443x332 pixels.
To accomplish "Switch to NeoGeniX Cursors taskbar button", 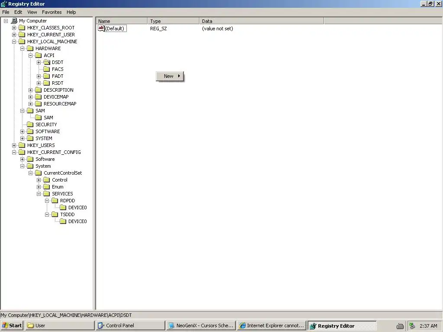I will click(201, 326).
